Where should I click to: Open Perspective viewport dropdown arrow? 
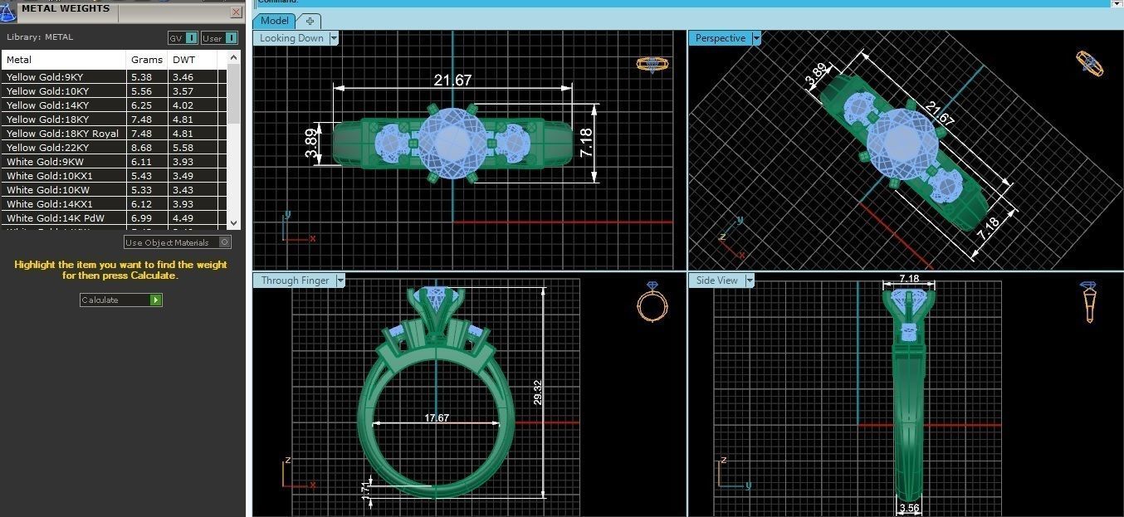click(x=755, y=38)
